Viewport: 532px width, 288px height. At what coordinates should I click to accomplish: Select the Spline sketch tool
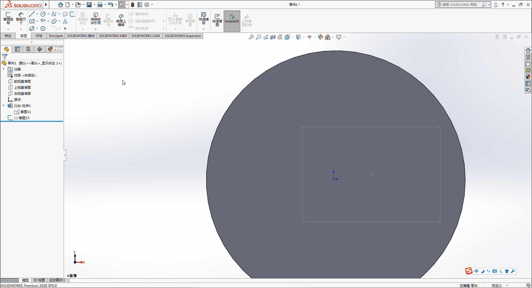[x=54, y=14]
